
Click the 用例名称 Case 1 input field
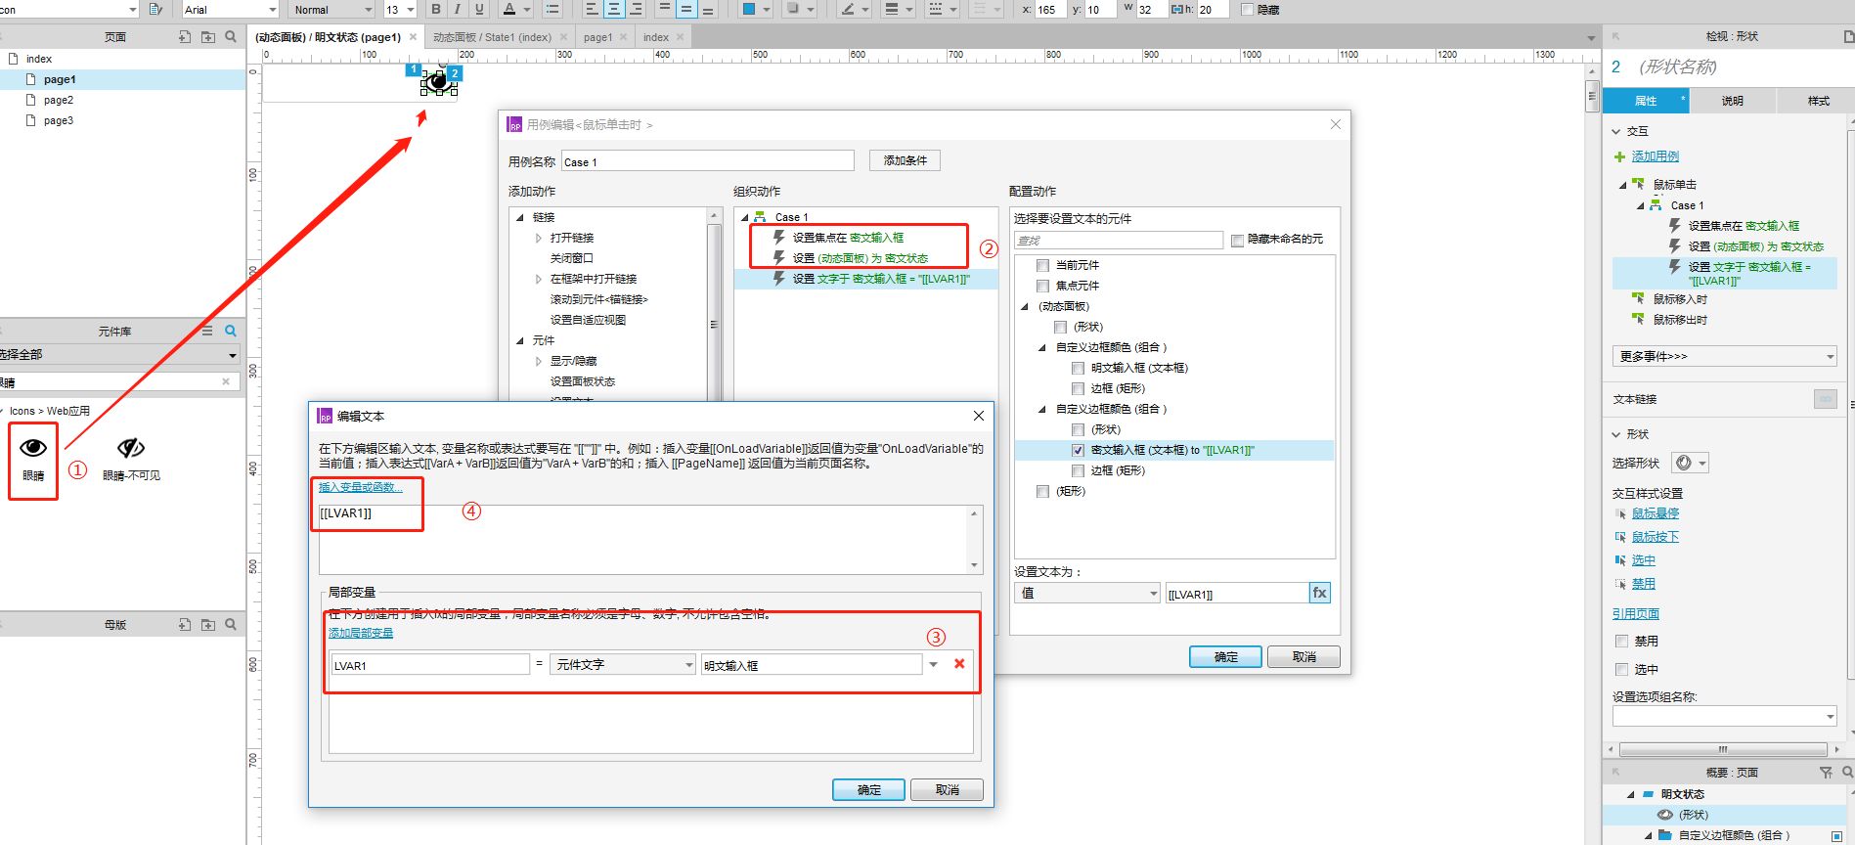[x=707, y=161]
